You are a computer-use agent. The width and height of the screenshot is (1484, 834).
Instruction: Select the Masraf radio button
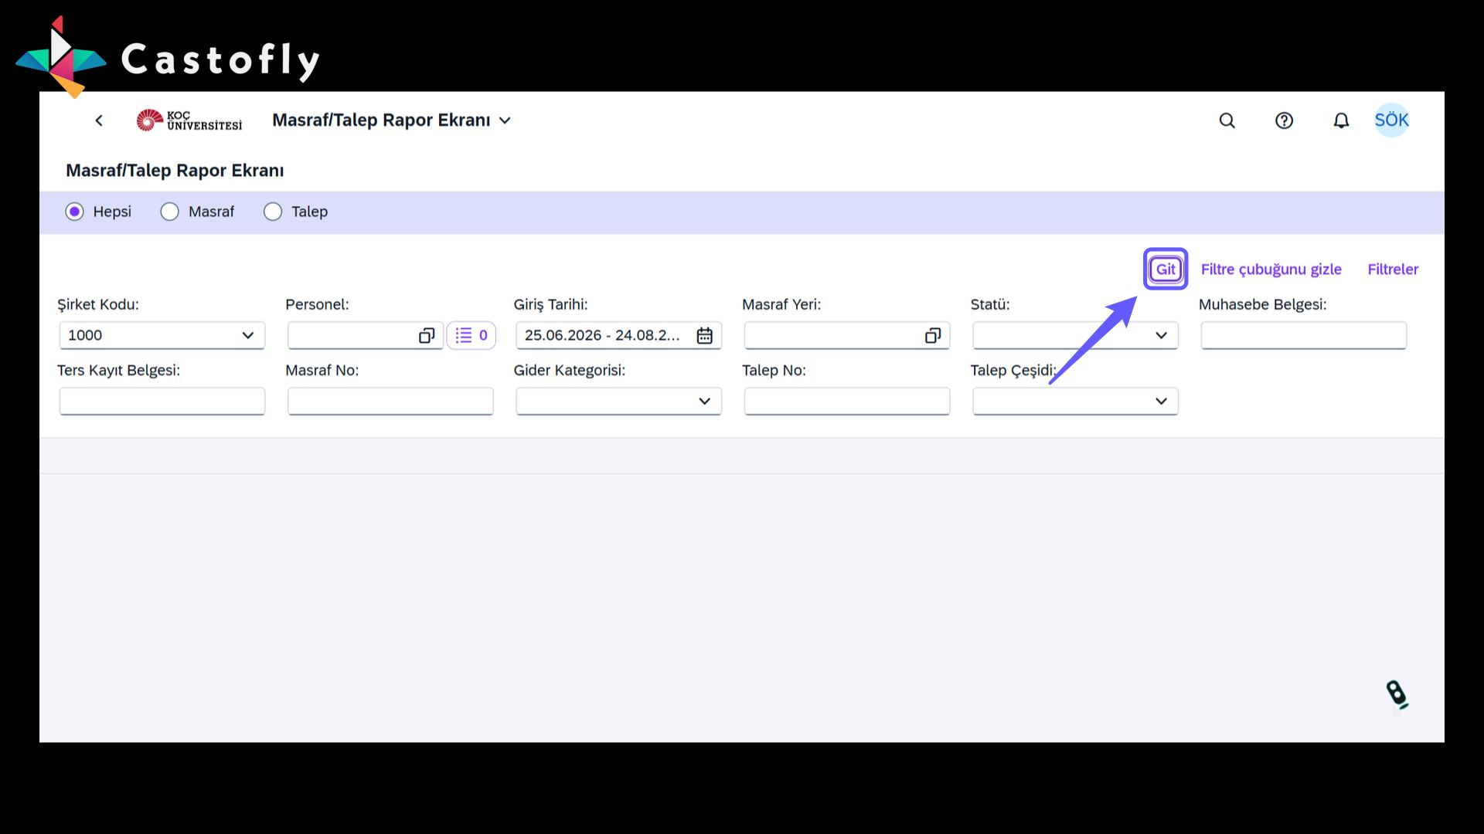[169, 212]
